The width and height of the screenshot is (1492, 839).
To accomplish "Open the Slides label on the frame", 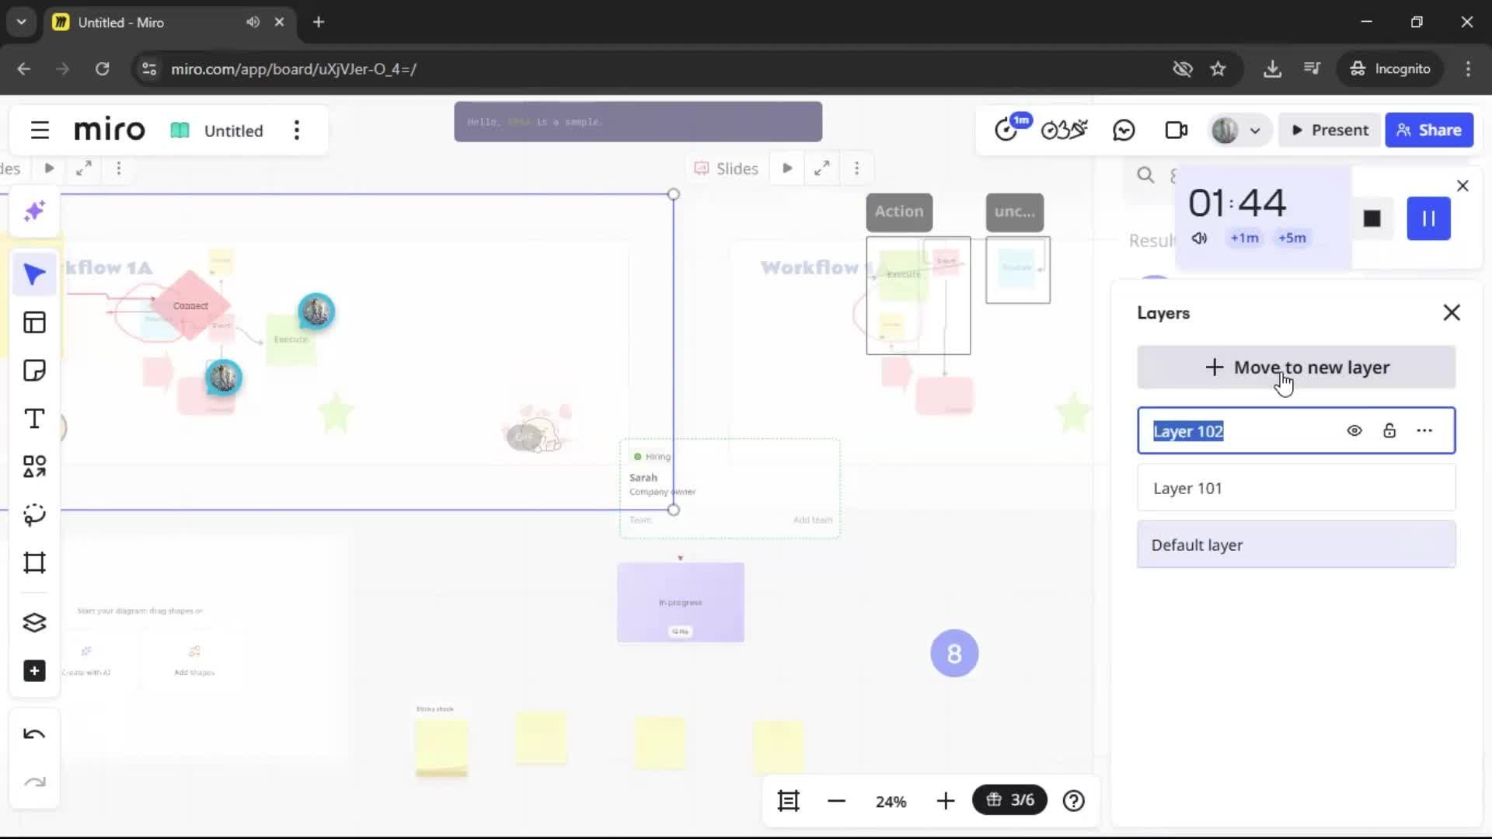I will click(727, 169).
